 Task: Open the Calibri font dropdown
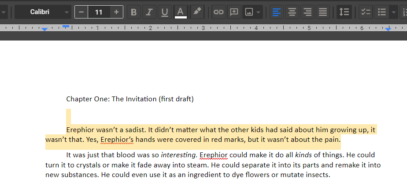(x=43, y=12)
